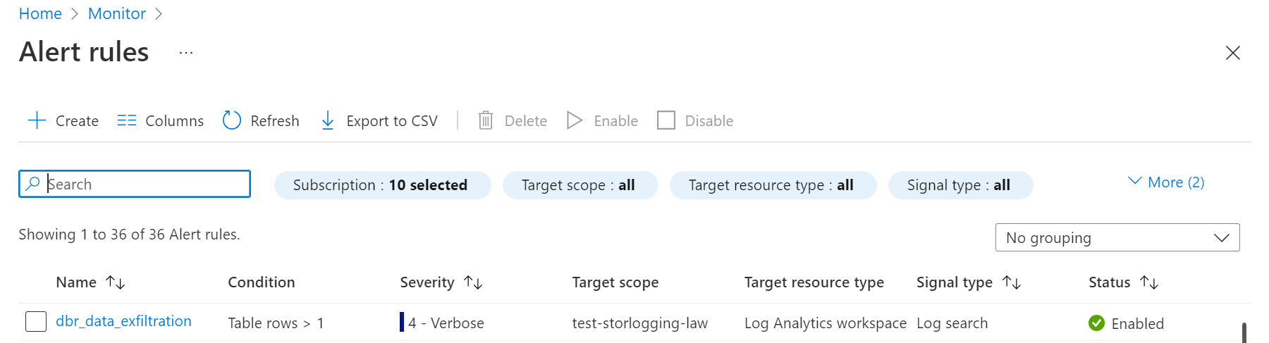Navigate to Monitor in the breadcrumb

pyautogui.click(x=117, y=13)
